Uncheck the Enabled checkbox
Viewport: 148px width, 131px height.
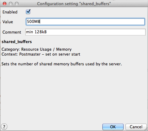pos(28,12)
